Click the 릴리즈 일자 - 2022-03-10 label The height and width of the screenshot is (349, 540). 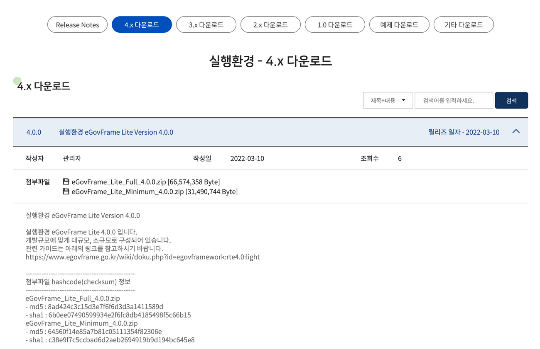[464, 132]
